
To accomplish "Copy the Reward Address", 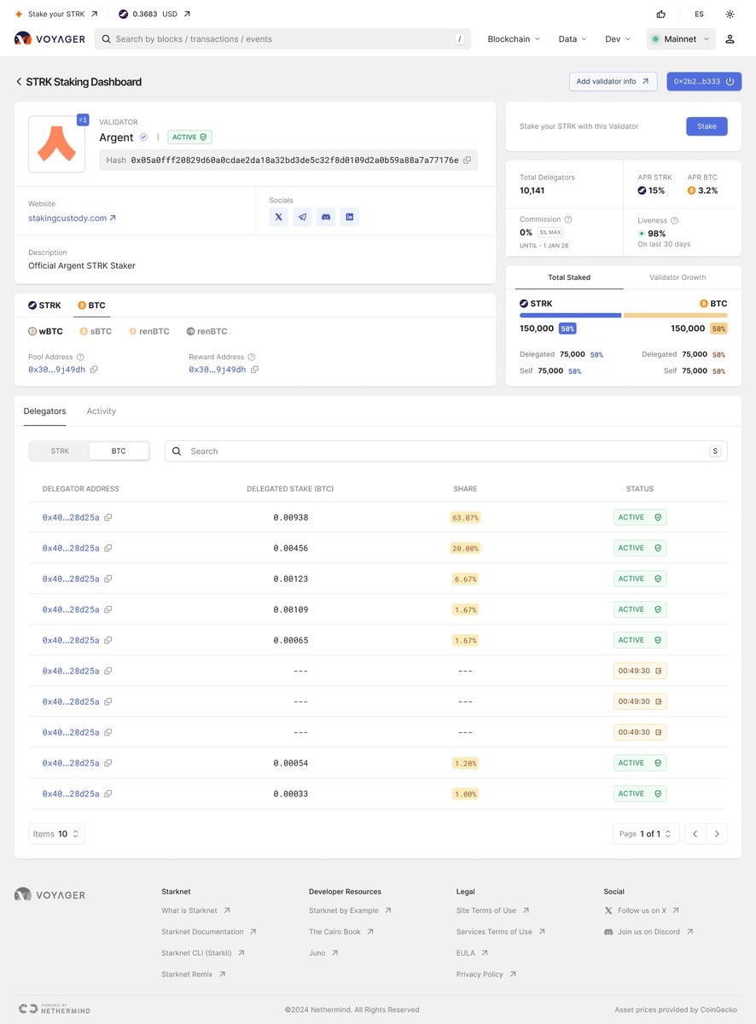I will pyautogui.click(x=254, y=369).
